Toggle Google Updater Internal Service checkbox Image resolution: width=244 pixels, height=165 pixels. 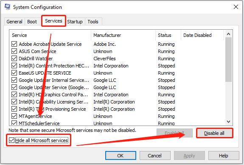pyautogui.click(x=14, y=80)
